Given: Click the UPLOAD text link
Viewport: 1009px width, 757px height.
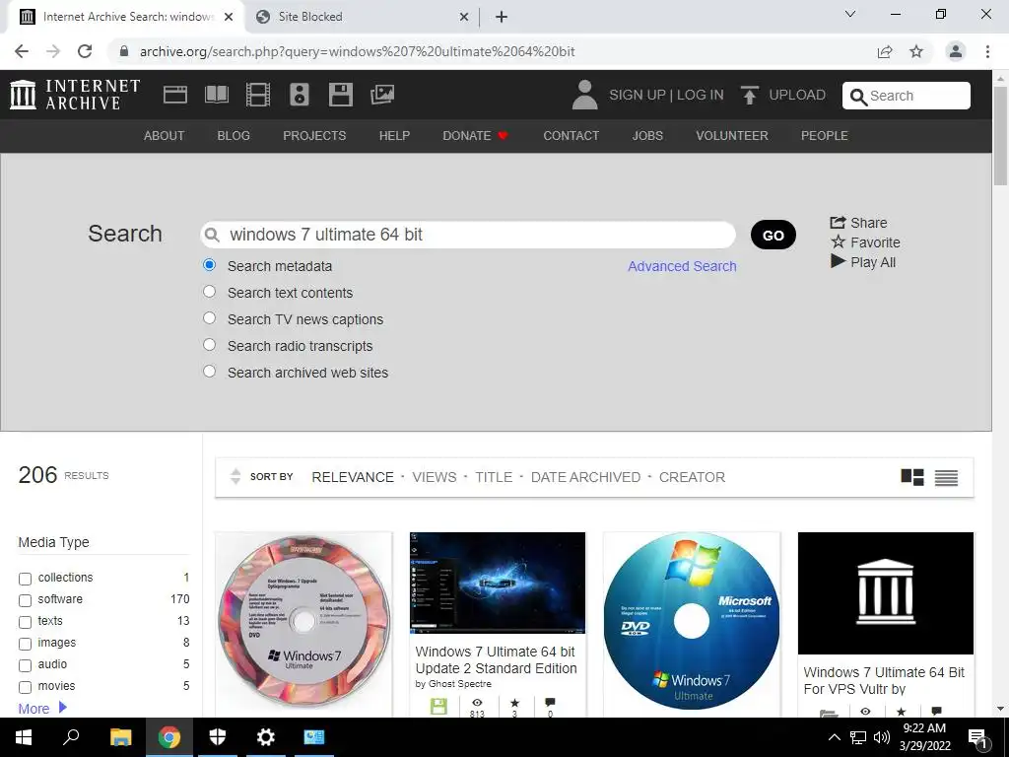Looking at the screenshot, I should coord(797,95).
